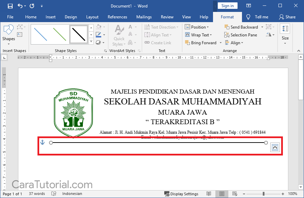The height and width of the screenshot is (198, 304).
Task: Open the Customize Quick Access Toolbar arrow
Action: pyautogui.click(x=42, y=6)
